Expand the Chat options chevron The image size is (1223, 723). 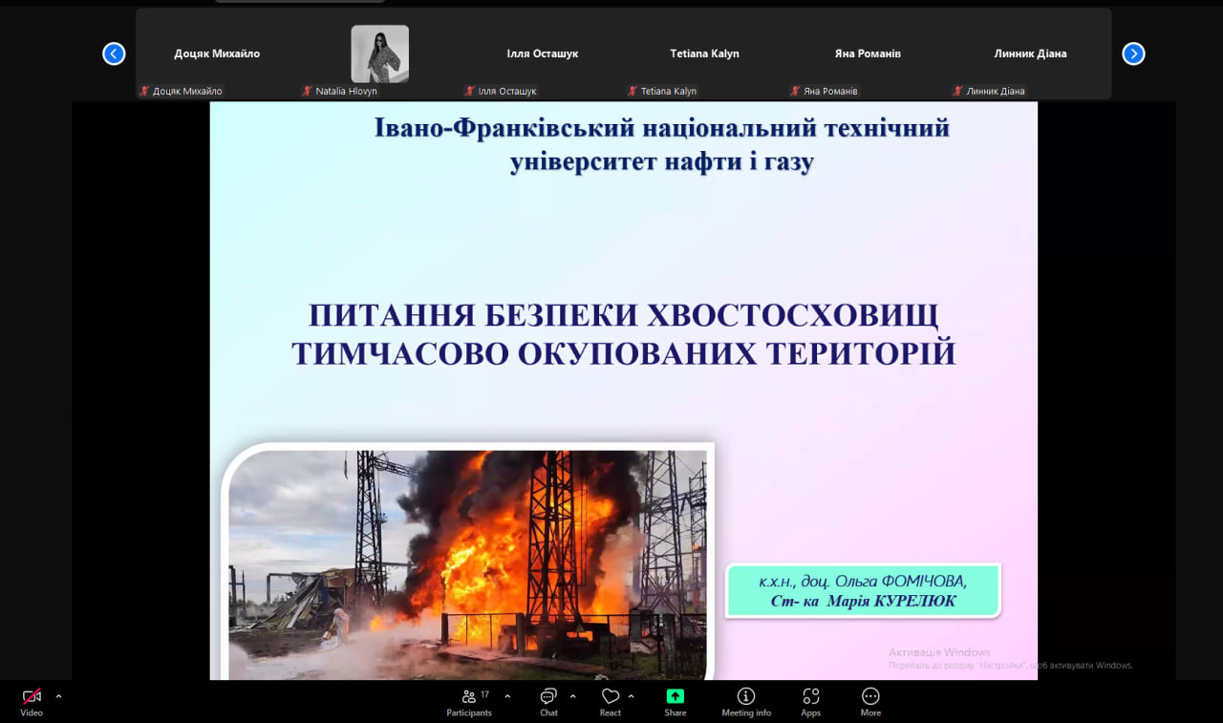tap(573, 696)
